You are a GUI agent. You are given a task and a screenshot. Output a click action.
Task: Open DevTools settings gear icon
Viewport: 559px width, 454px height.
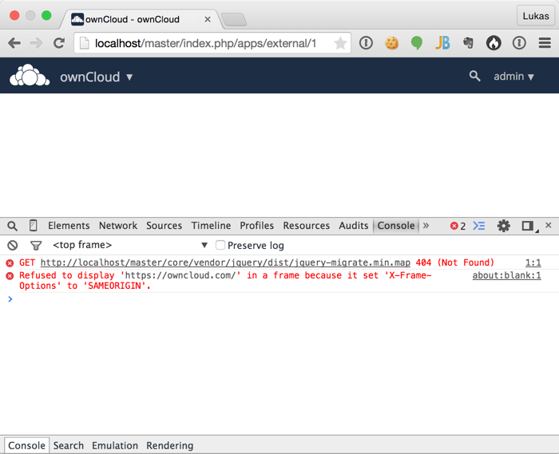pyautogui.click(x=503, y=226)
